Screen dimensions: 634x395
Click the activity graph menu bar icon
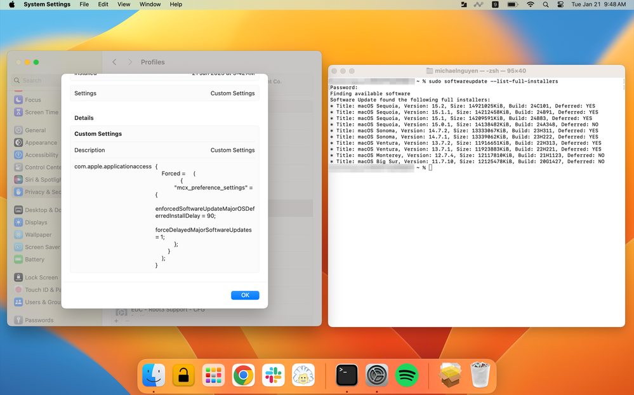pyautogui.click(x=479, y=4)
